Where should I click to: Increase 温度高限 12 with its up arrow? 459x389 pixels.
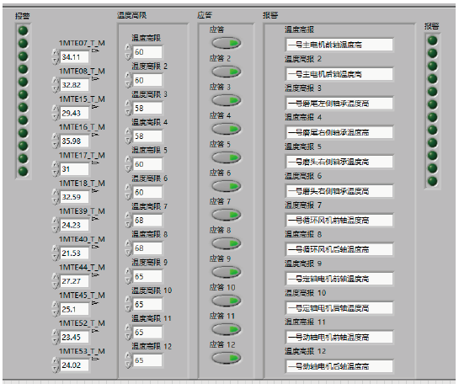click(128, 356)
